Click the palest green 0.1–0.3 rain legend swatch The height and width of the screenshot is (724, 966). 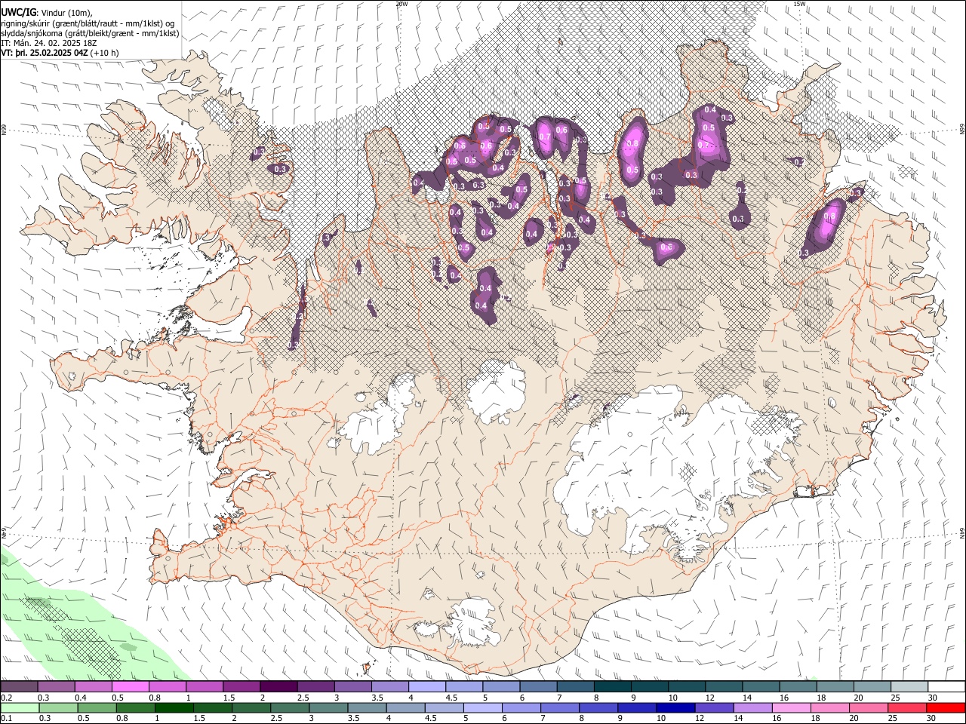click(x=19, y=707)
